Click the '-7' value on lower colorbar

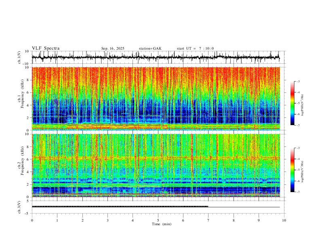298,192
